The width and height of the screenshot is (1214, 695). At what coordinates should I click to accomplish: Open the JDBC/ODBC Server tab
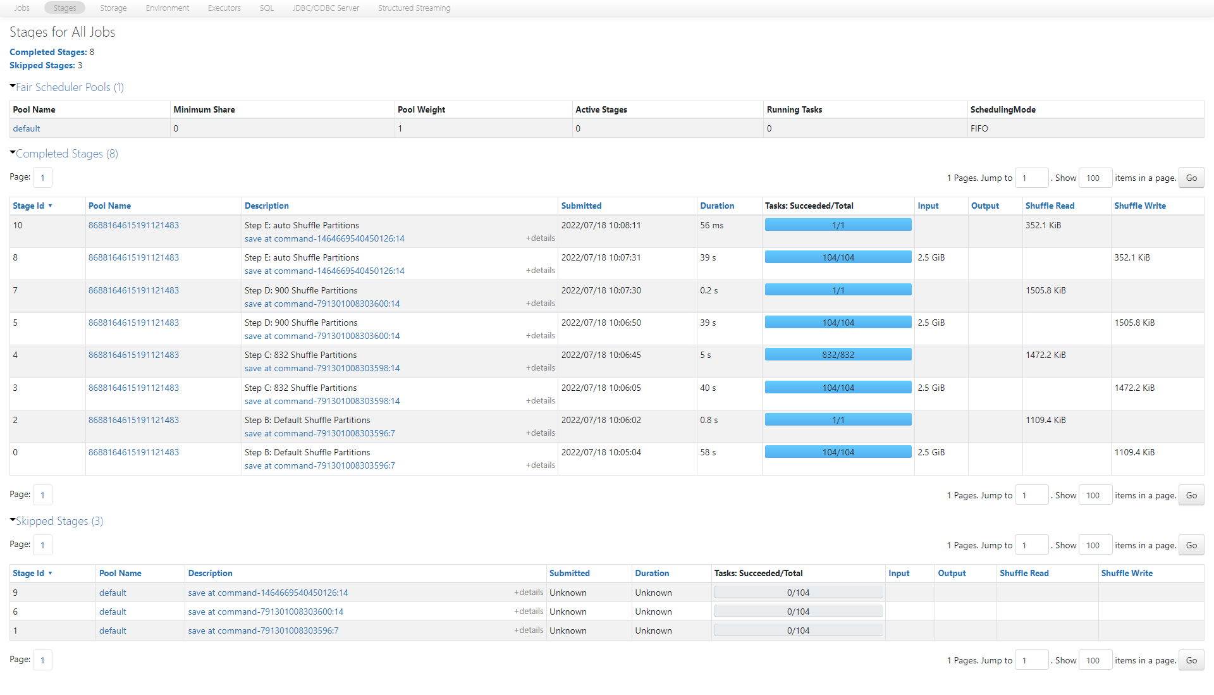click(326, 8)
